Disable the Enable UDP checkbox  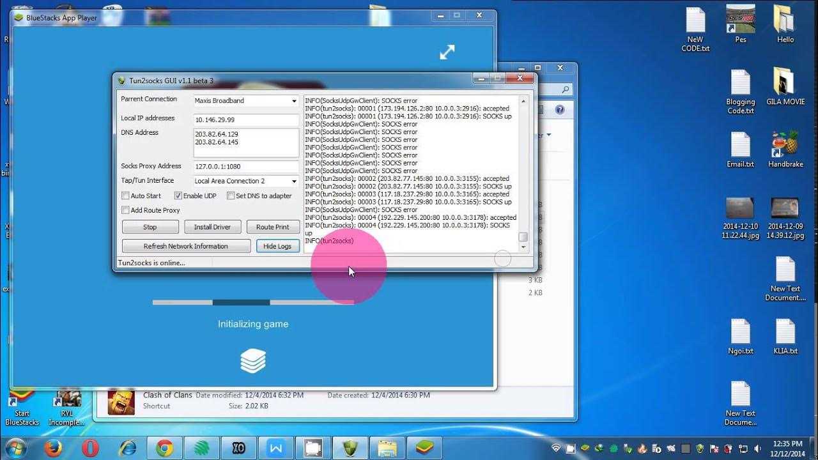pos(178,195)
